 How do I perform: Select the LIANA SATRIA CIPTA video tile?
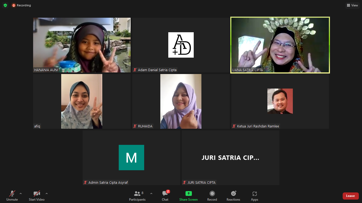pos(280,45)
